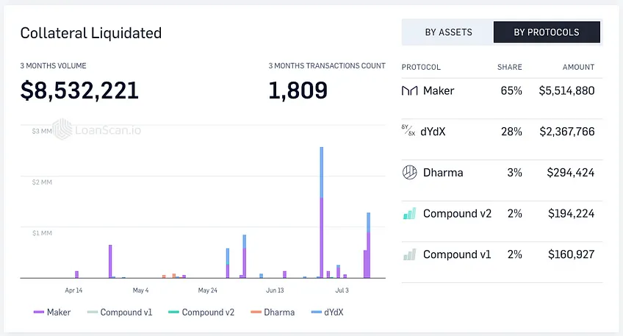Viewport: 623px width, 336px height.
Task: Click the tallest bar near late June
Action: pos(322,212)
